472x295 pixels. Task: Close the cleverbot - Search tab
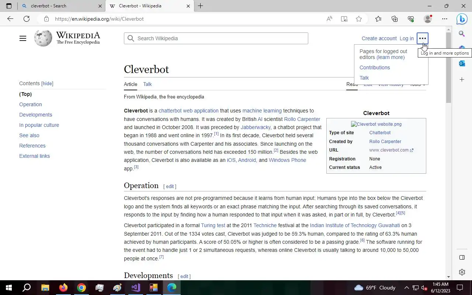100,6
